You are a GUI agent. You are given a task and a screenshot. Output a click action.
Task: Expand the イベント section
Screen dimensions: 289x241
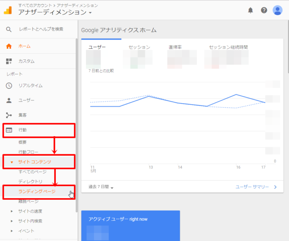coord(12,231)
